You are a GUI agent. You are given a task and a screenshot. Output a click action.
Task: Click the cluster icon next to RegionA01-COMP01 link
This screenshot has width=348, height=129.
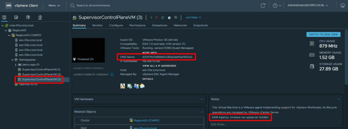point(132,120)
